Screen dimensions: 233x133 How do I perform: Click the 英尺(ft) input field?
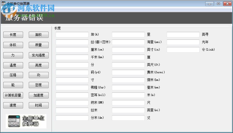click(128, 65)
